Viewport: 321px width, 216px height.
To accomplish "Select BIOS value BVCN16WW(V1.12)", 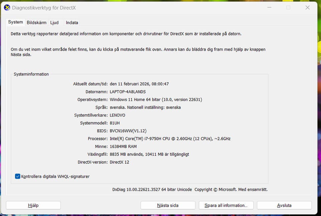I will [x=128, y=131].
